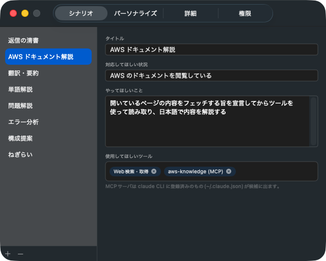Add a new scenario with plus button
The height and width of the screenshot is (261, 326).
(8, 254)
